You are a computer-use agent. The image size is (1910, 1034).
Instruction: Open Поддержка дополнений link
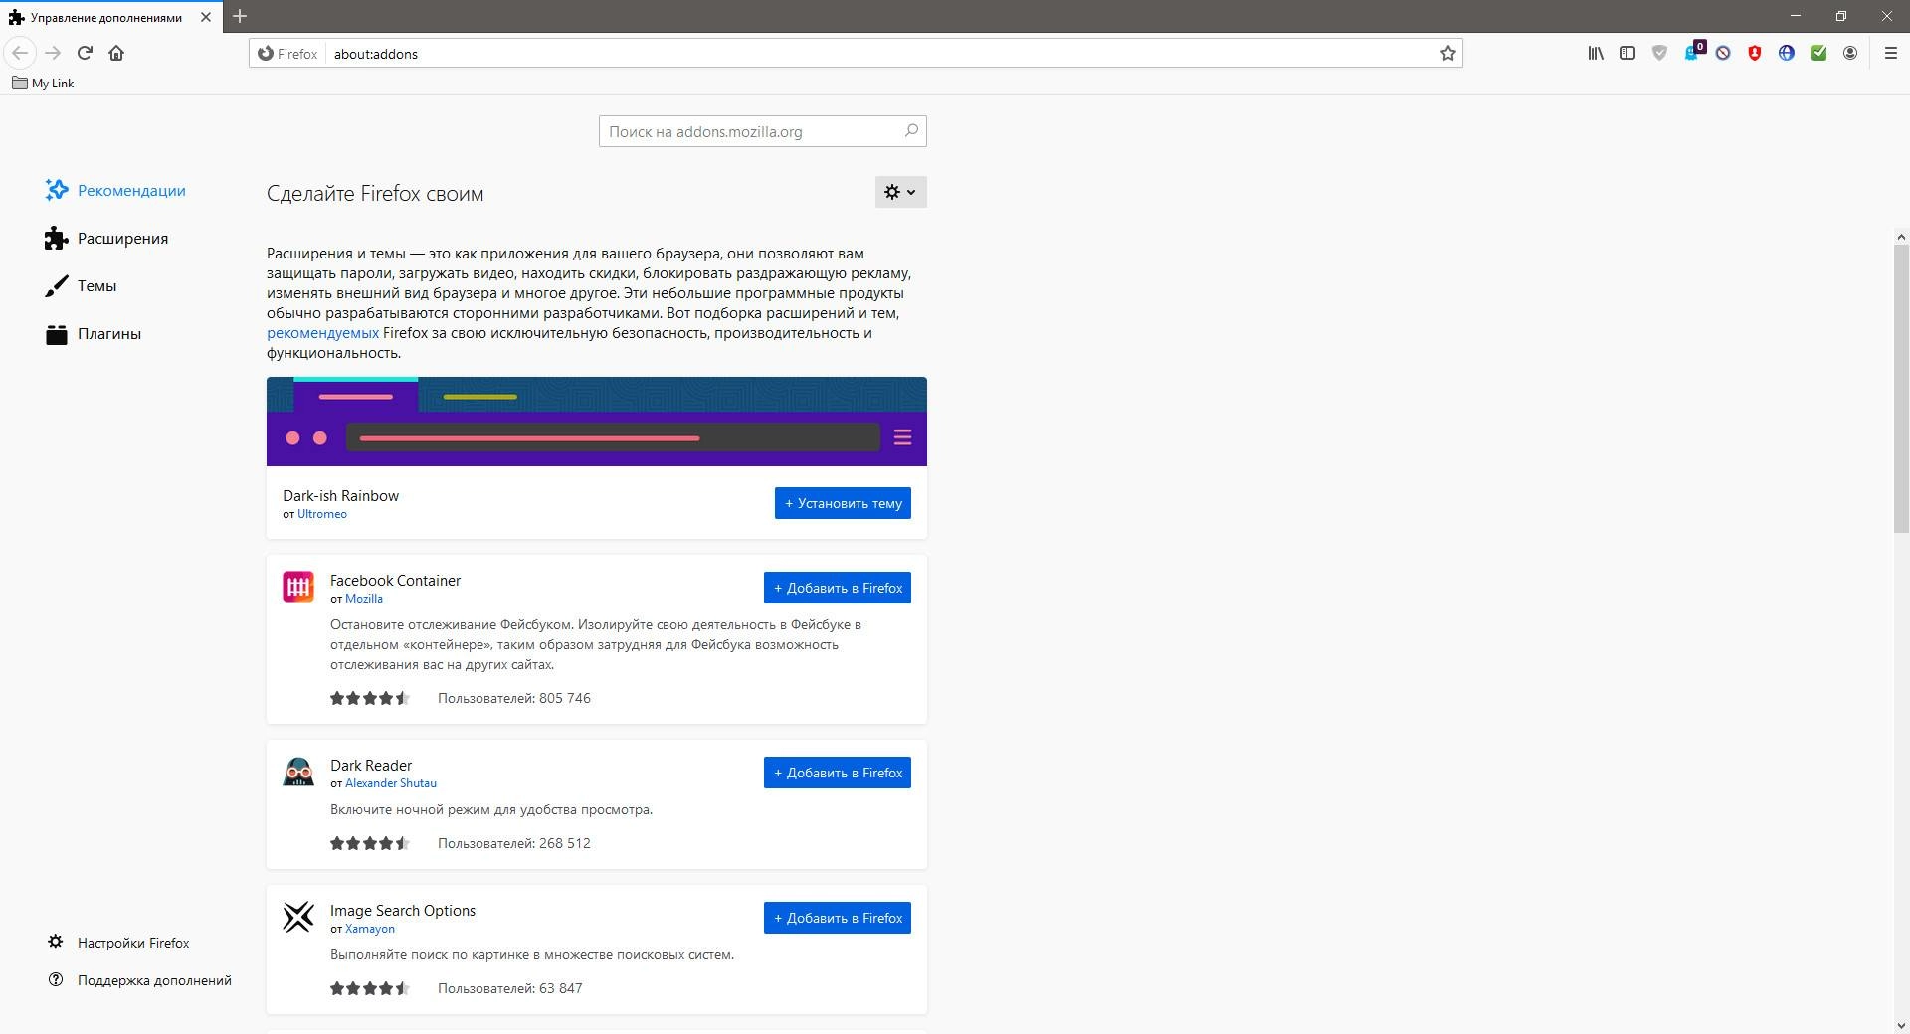(x=140, y=979)
